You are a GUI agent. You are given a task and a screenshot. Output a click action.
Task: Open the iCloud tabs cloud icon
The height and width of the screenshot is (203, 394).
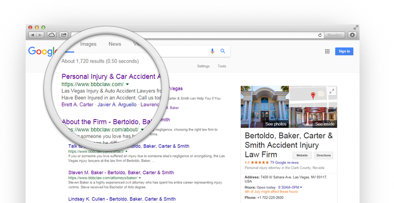52,35
